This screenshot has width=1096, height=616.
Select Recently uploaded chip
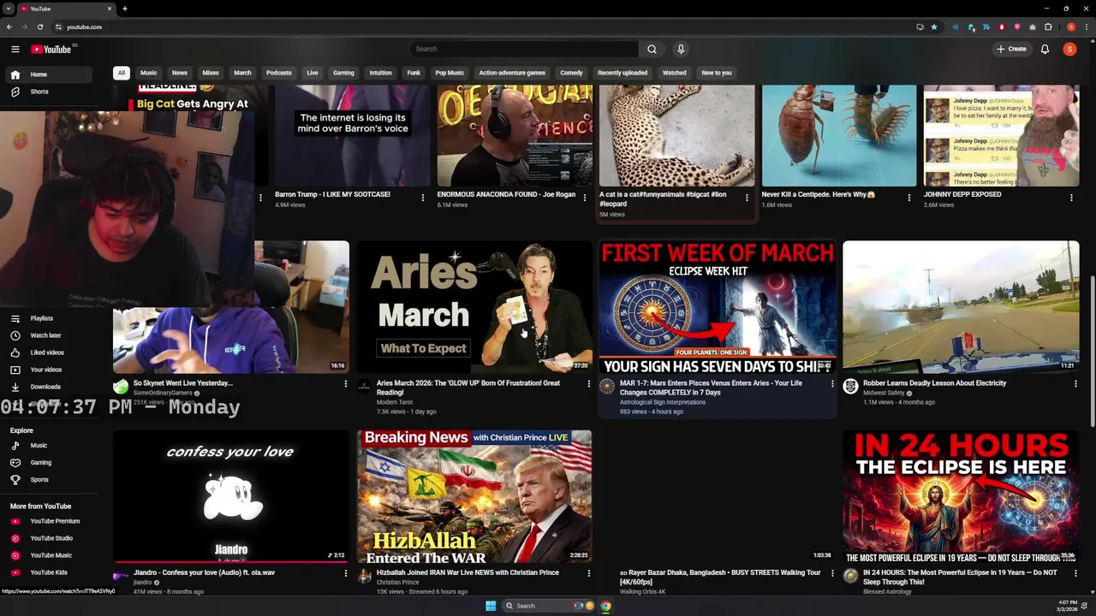(622, 73)
